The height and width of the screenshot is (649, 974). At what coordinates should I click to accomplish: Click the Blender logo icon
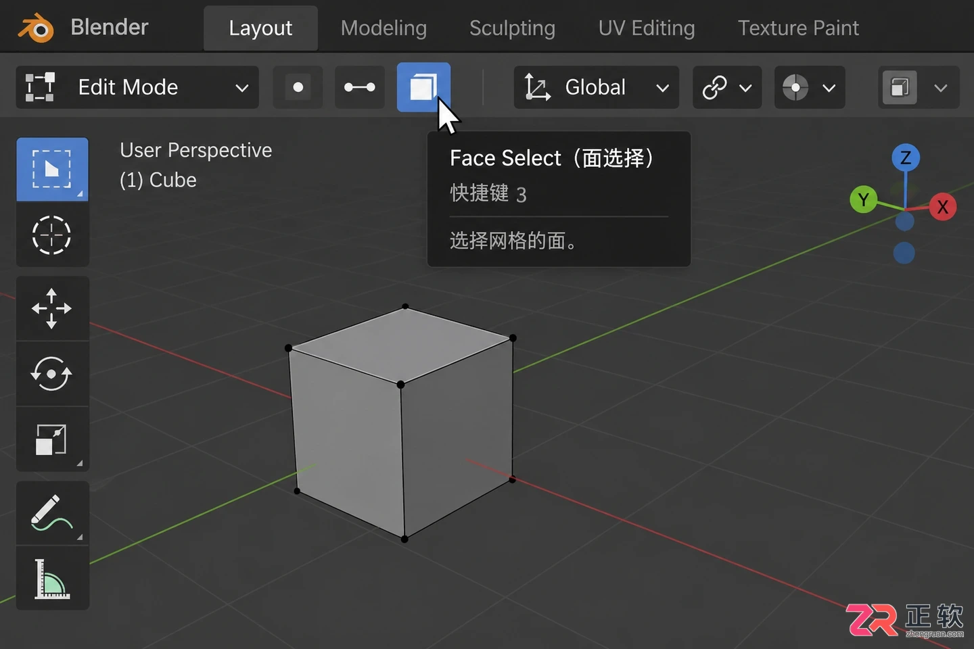tap(36, 28)
